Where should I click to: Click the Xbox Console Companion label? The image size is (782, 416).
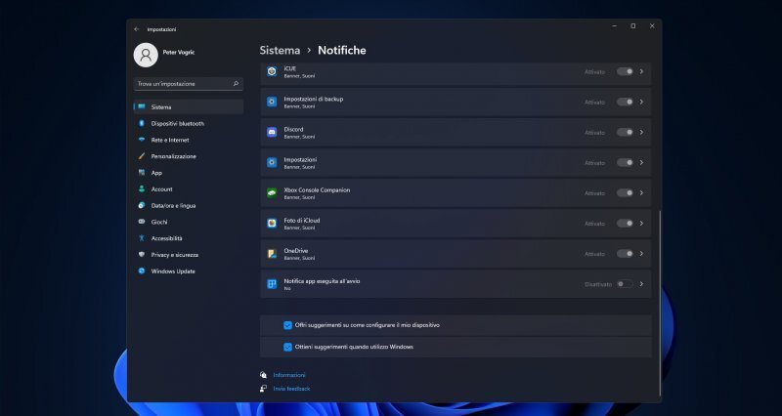click(x=317, y=189)
